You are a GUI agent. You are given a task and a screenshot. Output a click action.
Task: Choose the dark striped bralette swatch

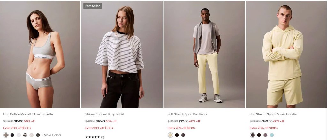(38, 135)
